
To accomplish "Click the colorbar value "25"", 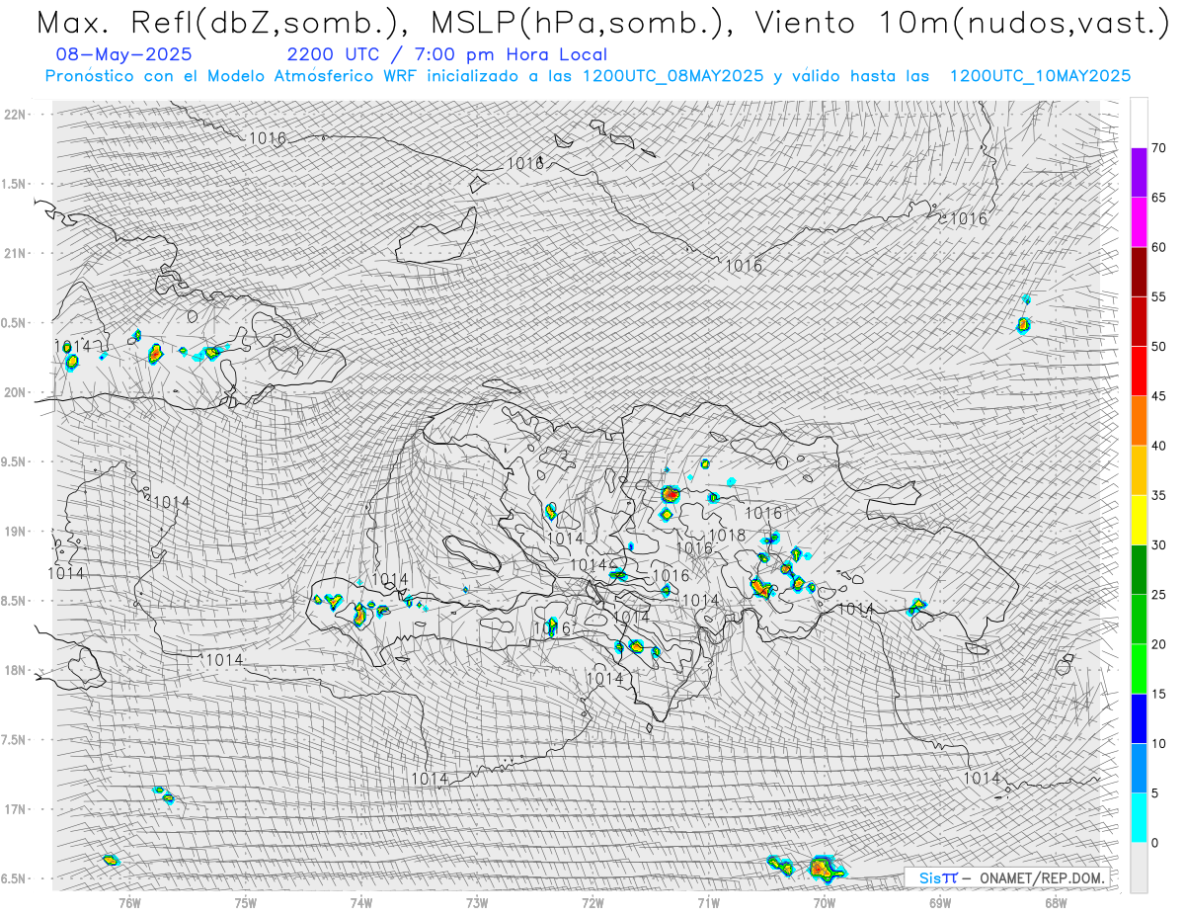I will tap(1158, 595).
